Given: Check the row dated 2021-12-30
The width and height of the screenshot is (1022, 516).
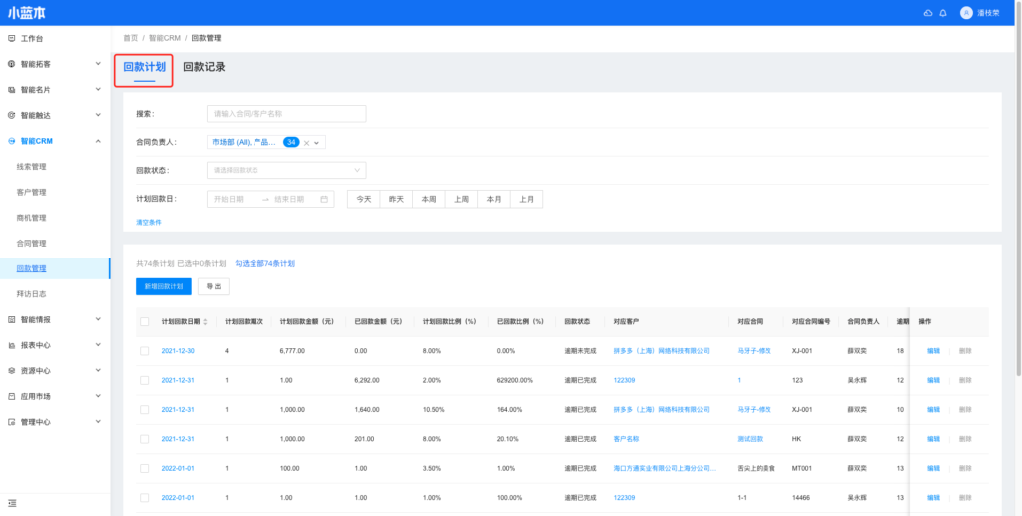Looking at the screenshot, I should click(x=145, y=351).
